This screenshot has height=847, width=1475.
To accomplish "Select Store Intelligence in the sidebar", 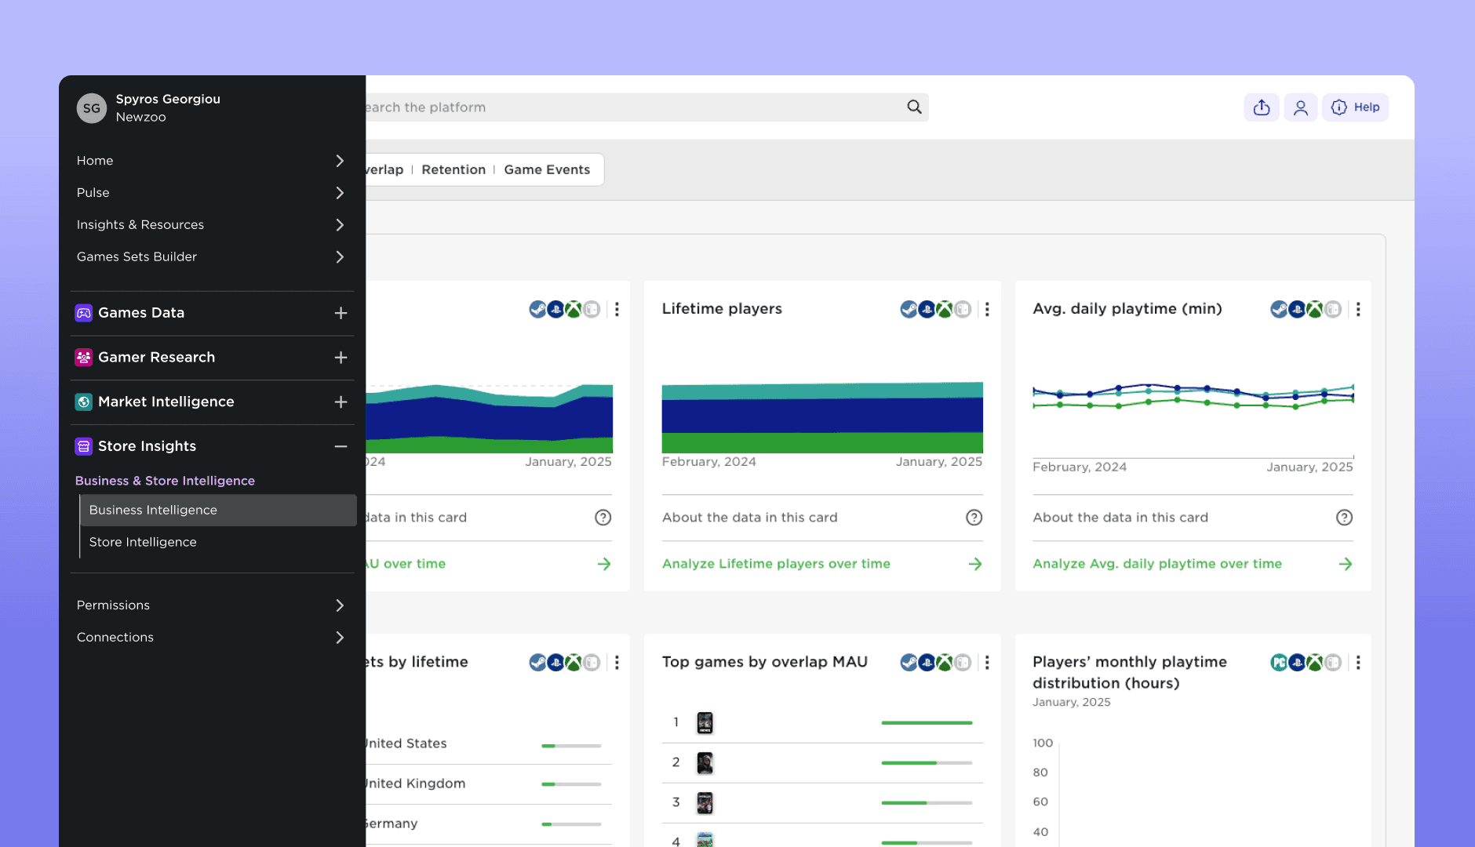I will tap(218, 542).
